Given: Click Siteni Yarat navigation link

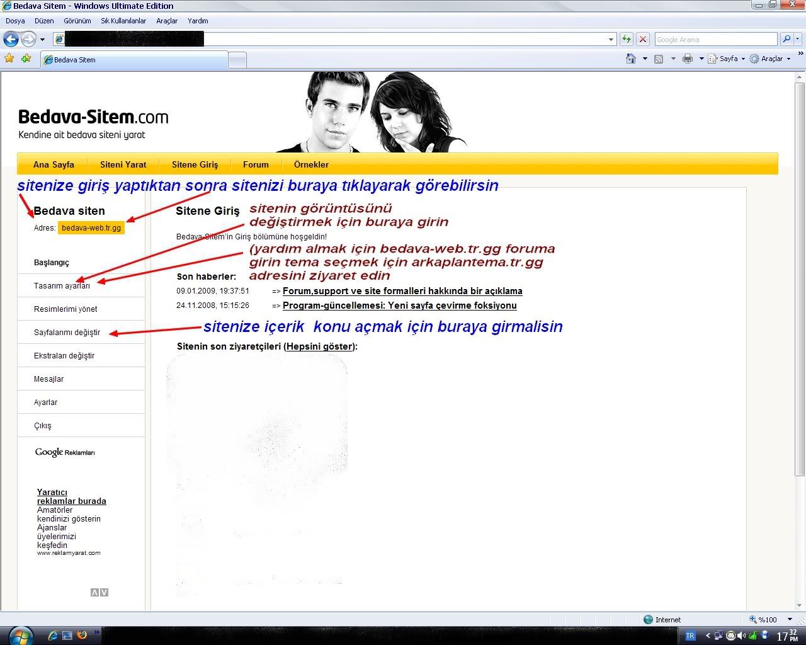Looking at the screenshot, I should point(123,164).
